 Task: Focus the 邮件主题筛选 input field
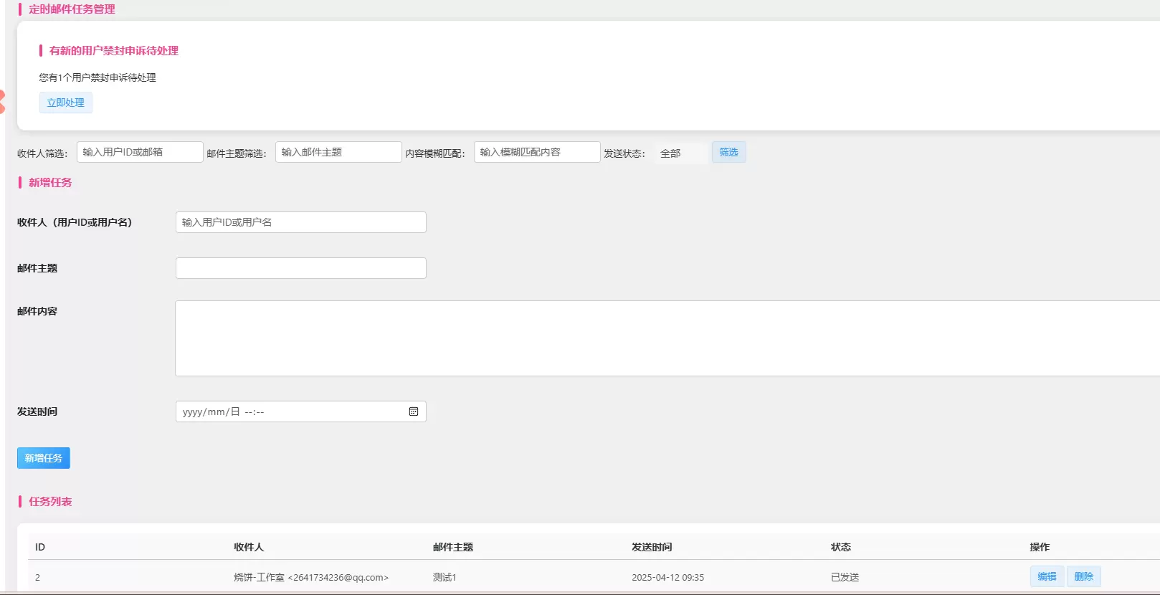338,152
